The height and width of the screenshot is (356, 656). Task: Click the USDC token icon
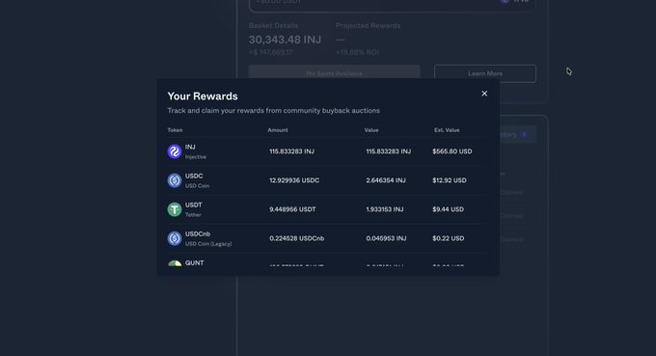pos(175,180)
